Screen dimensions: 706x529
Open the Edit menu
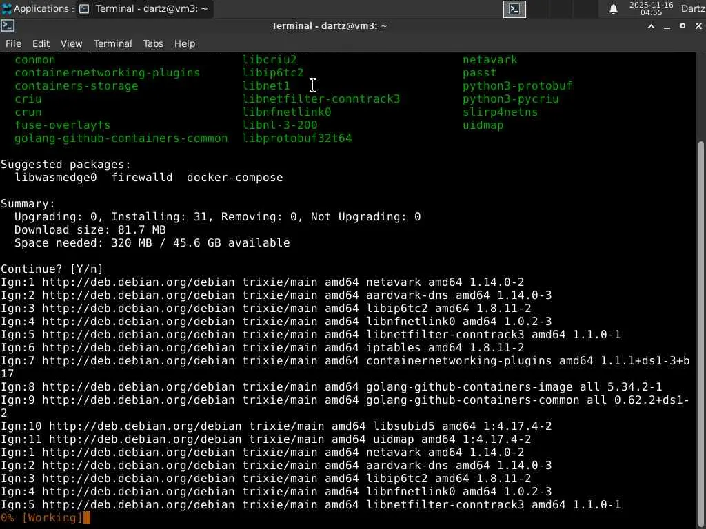(41, 43)
